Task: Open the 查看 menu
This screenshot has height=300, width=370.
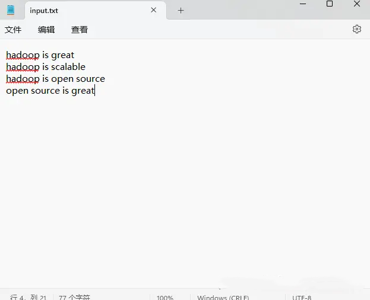Action: [x=80, y=30]
